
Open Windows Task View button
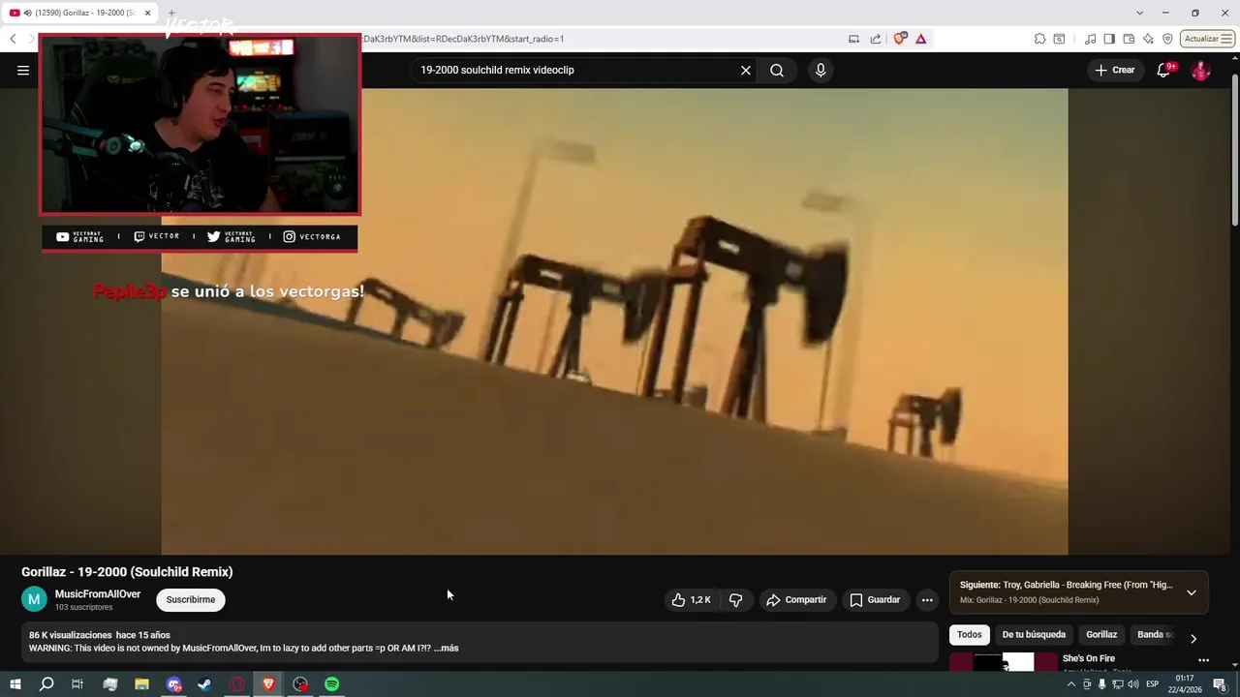77,684
